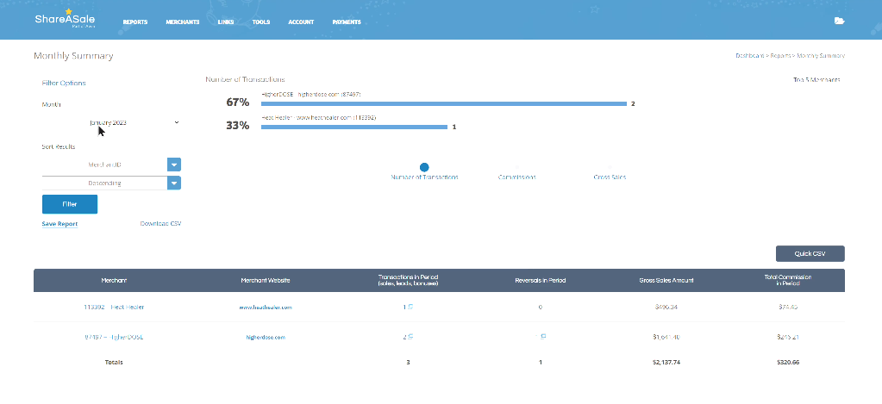This screenshot has height=404, width=882.
Task: Open the Payments menu
Action: click(347, 22)
